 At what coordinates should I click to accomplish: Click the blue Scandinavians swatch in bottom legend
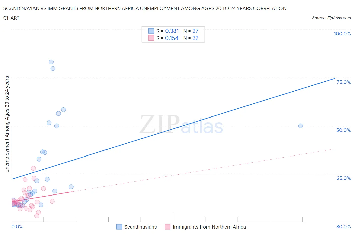(x=119, y=227)
